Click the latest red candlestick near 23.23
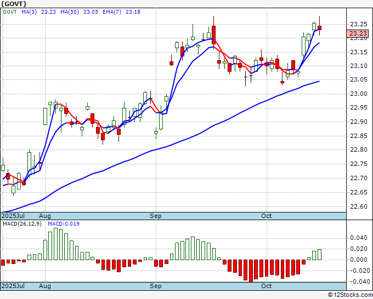Screen dimensions: 373x299 pyautogui.click(x=319, y=28)
